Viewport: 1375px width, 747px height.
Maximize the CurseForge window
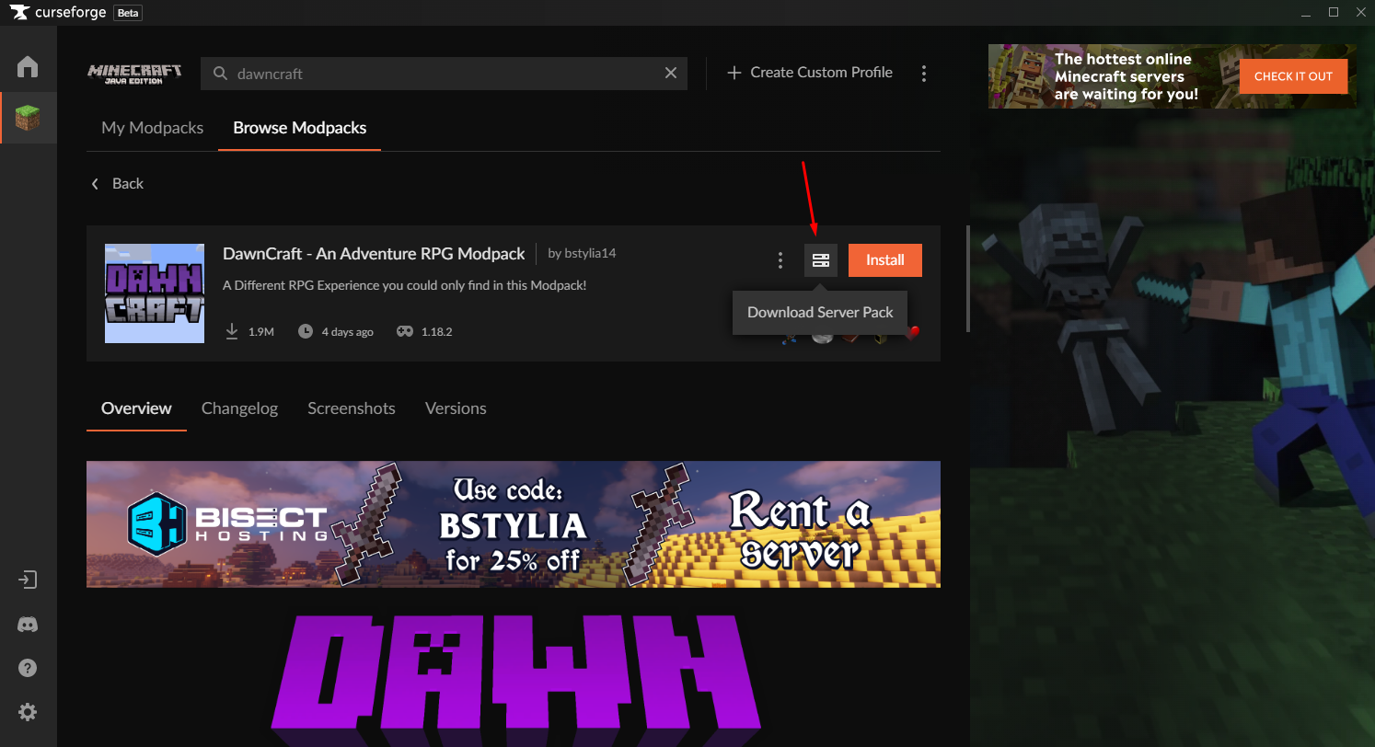[1334, 12]
